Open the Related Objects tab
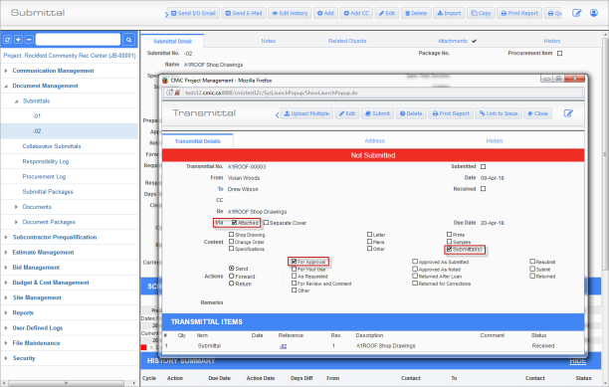Image resolution: width=609 pixels, height=387 pixels. pyautogui.click(x=347, y=41)
